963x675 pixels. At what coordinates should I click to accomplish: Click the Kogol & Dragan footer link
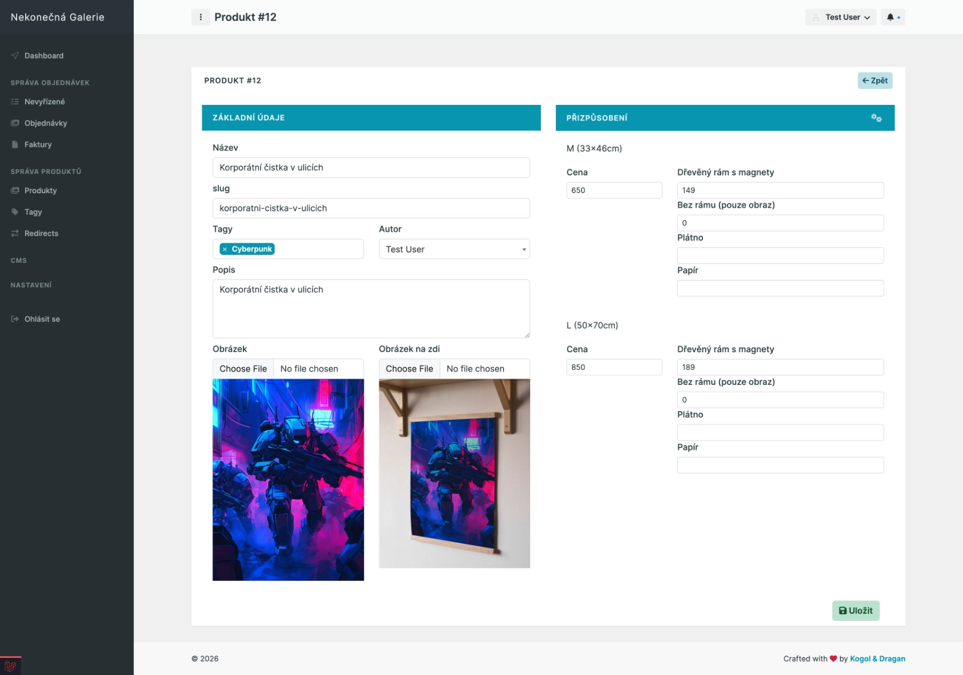(877, 658)
